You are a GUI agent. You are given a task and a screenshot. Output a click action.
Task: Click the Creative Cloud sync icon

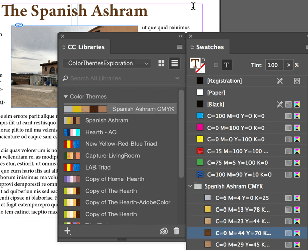(163, 231)
